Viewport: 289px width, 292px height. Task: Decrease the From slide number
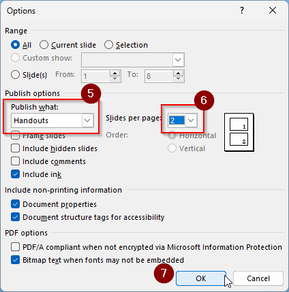click(x=115, y=79)
